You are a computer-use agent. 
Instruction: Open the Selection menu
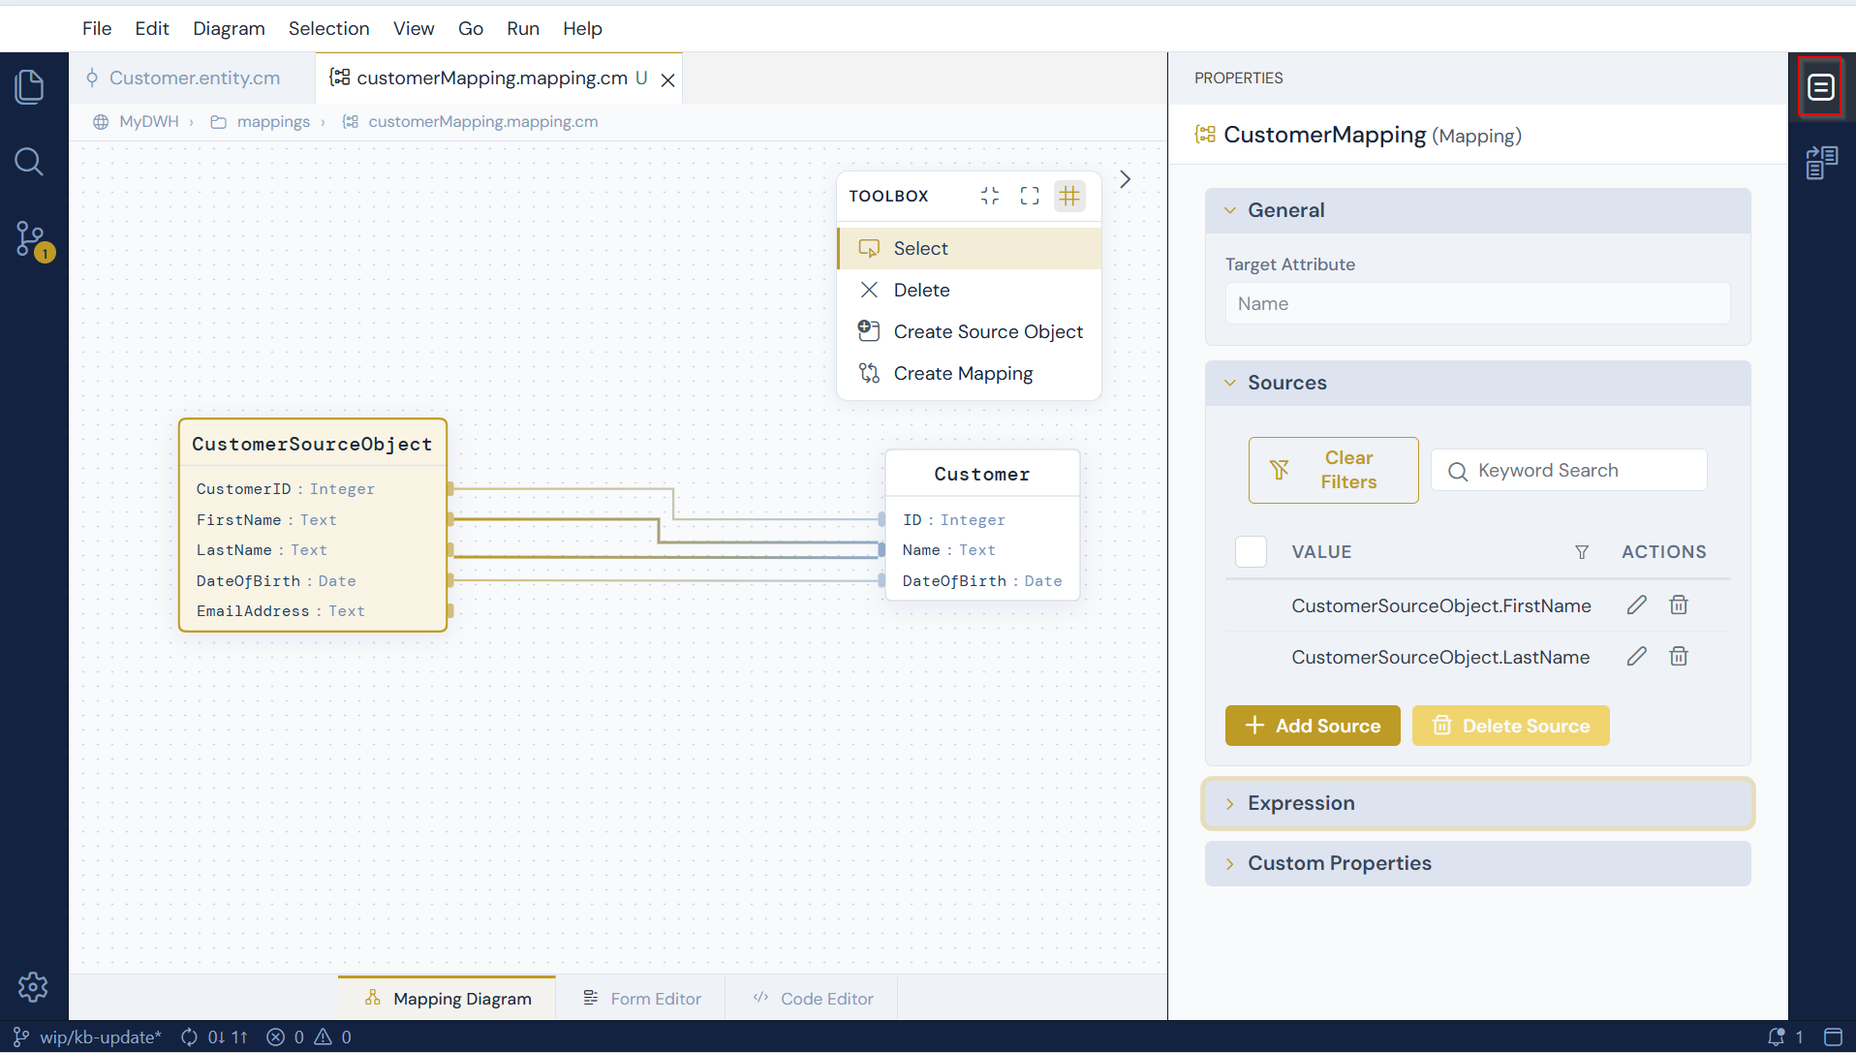328,28
